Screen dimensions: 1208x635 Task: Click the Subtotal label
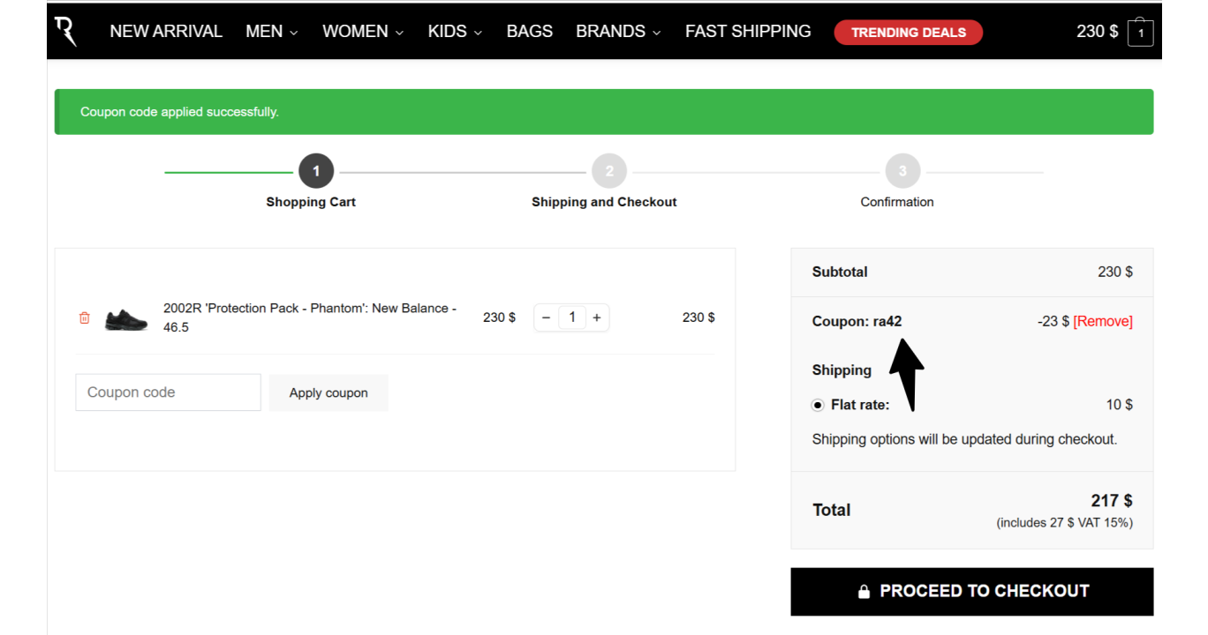pos(840,272)
